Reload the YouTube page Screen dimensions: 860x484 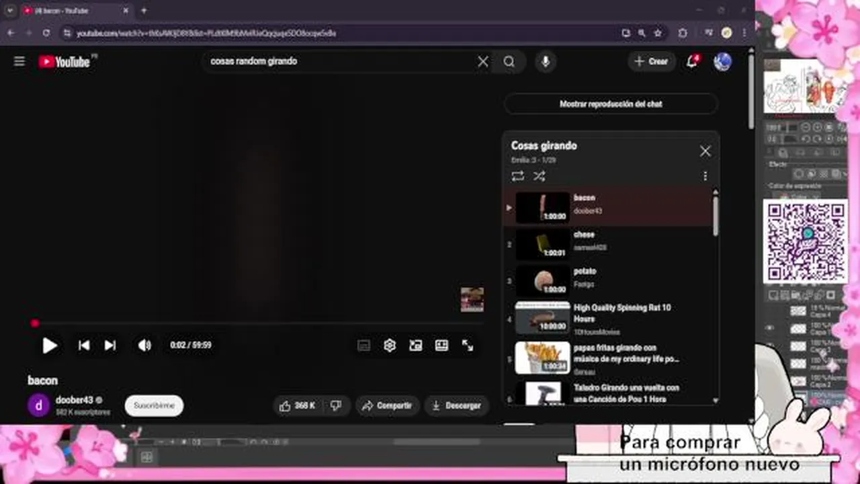(x=46, y=32)
